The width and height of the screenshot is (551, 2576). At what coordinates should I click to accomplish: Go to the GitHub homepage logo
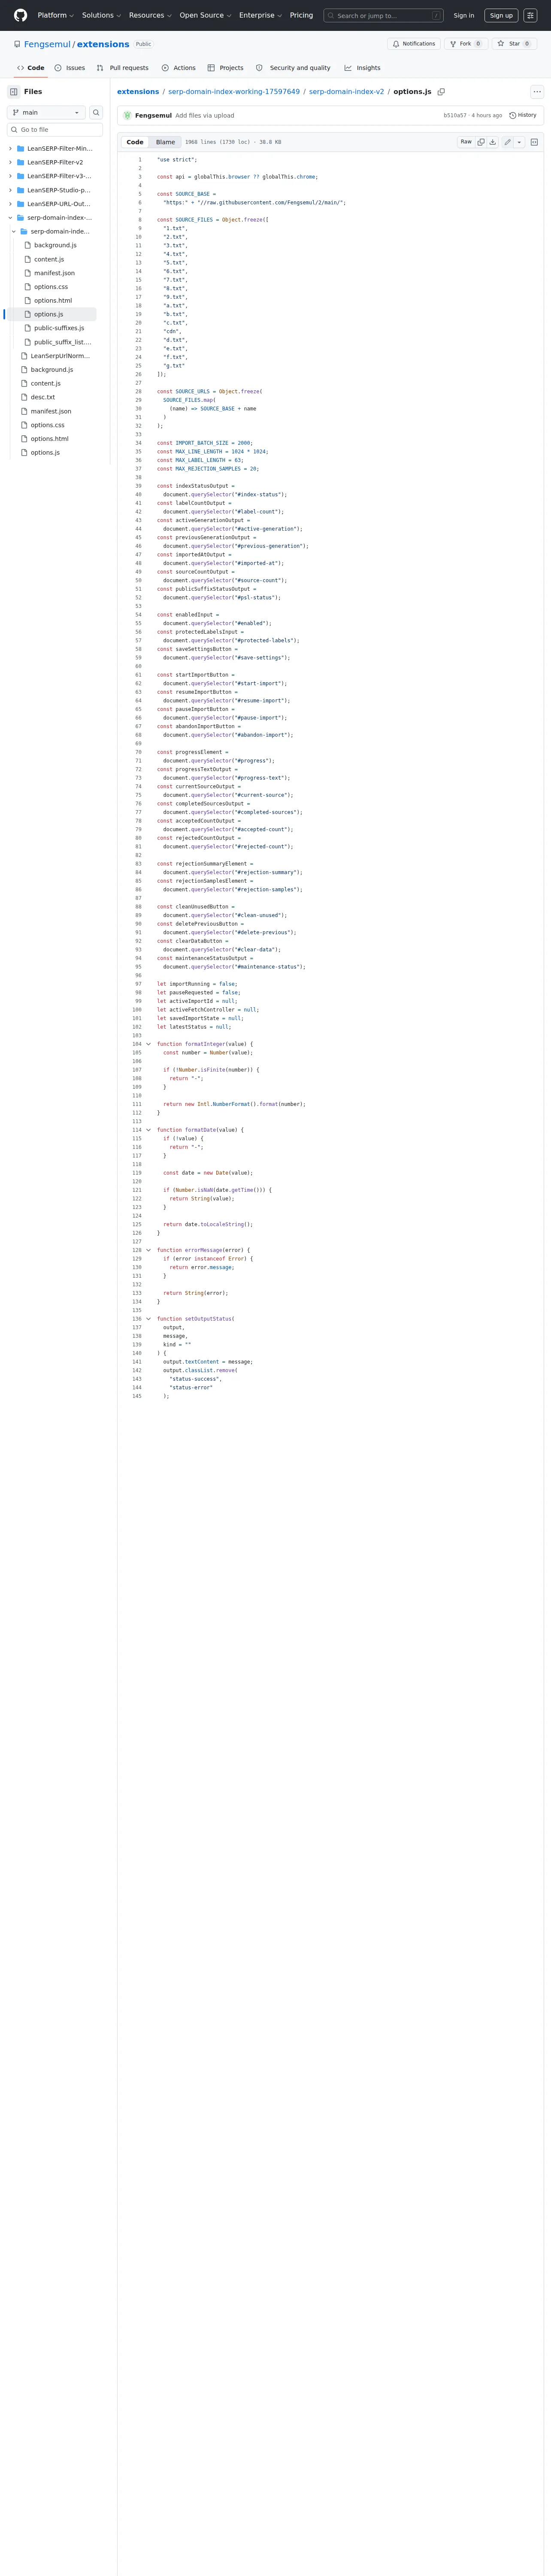point(20,15)
